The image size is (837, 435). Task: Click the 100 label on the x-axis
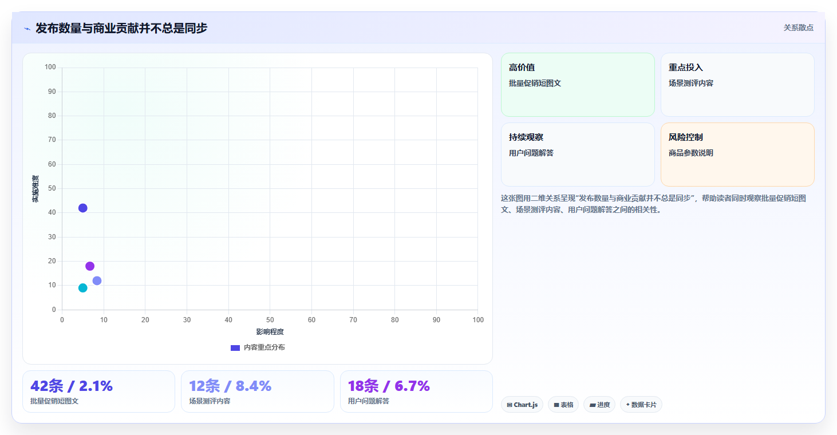(x=477, y=320)
